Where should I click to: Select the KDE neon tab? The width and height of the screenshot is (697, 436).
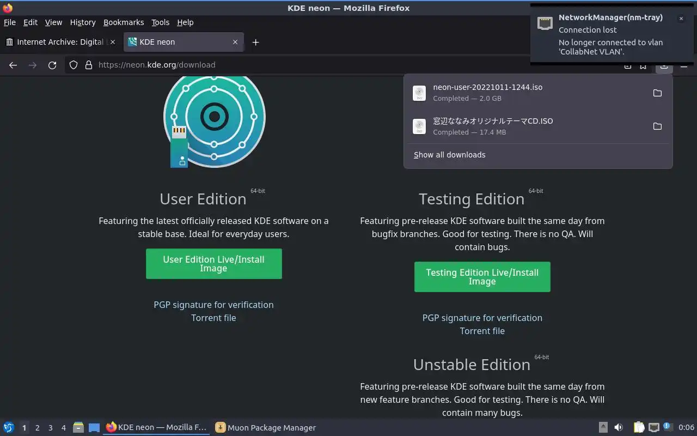(x=183, y=42)
